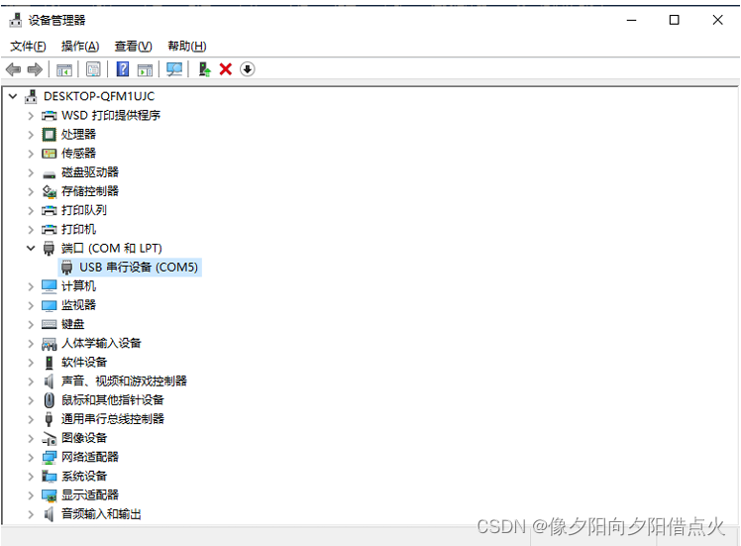The width and height of the screenshot is (741, 546).
Task: Select the 网络适配器 row
Action: (x=90, y=457)
